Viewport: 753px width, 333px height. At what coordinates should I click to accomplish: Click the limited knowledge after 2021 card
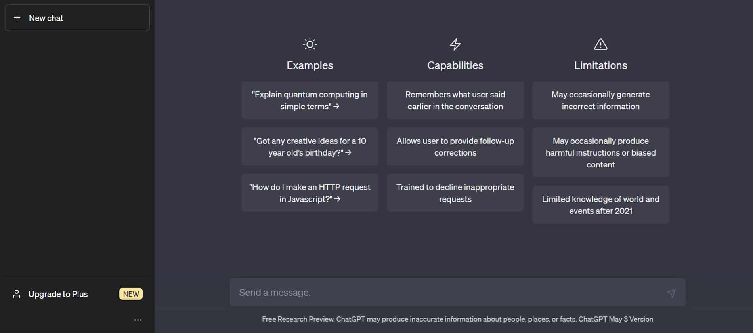[x=600, y=205]
